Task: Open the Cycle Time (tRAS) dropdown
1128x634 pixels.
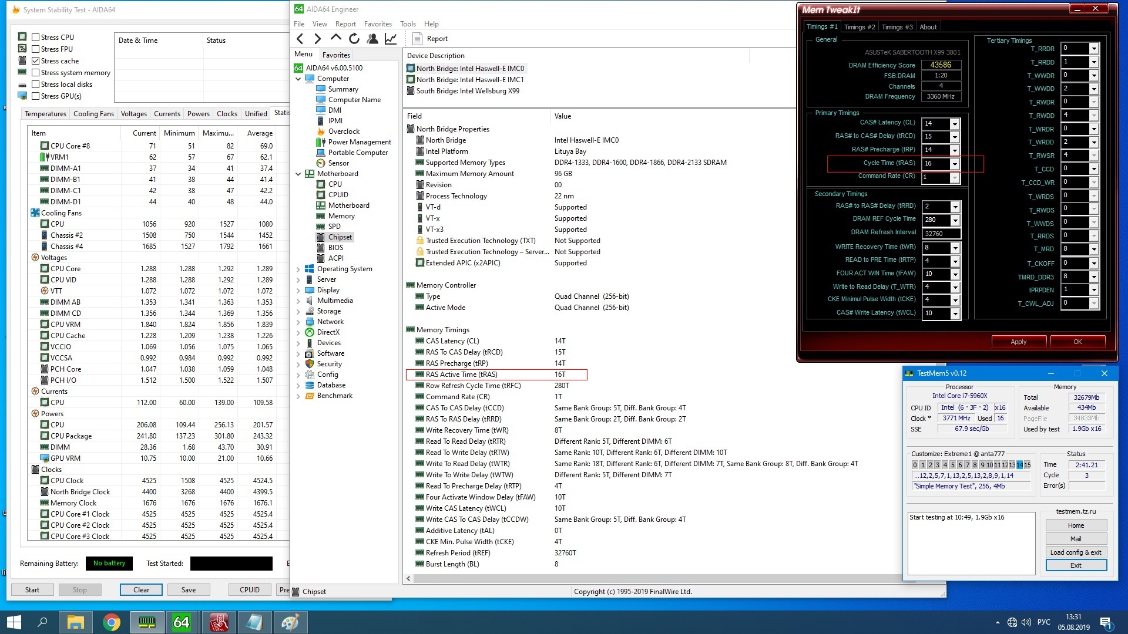Action: (955, 164)
